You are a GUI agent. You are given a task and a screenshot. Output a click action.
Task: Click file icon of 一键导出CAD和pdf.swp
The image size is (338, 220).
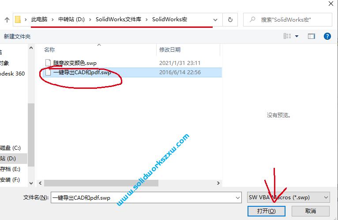(x=48, y=72)
